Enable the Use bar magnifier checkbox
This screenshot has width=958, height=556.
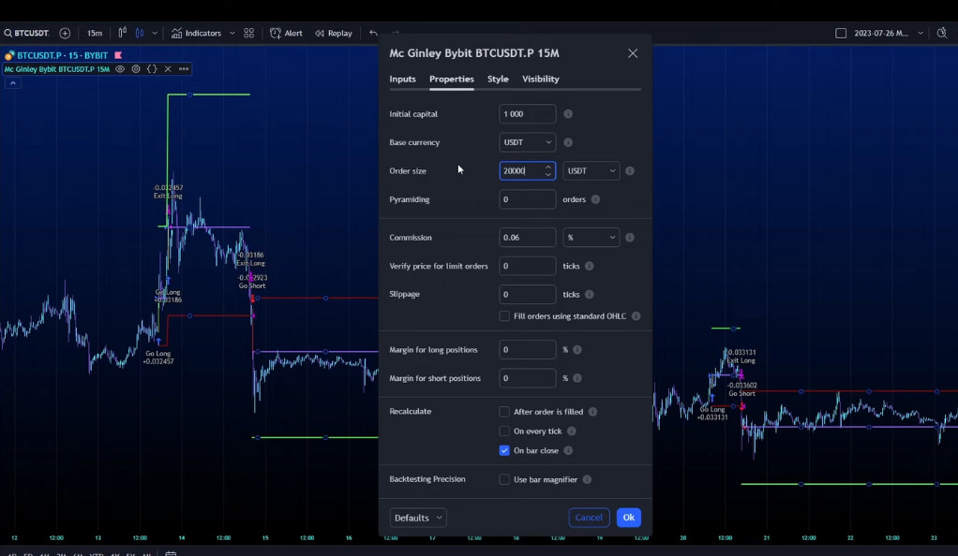pos(504,479)
